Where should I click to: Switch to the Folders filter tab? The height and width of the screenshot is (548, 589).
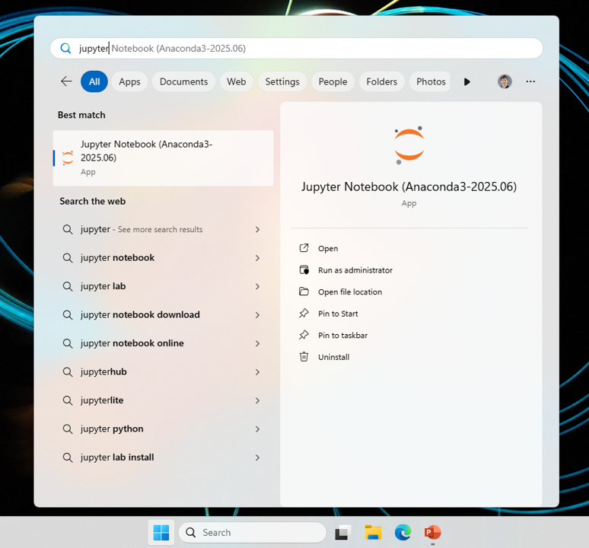point(382,81)
